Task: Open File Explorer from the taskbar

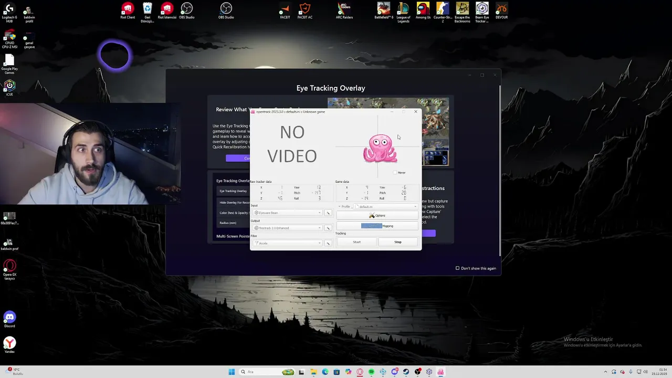Action: pos(313,372)
